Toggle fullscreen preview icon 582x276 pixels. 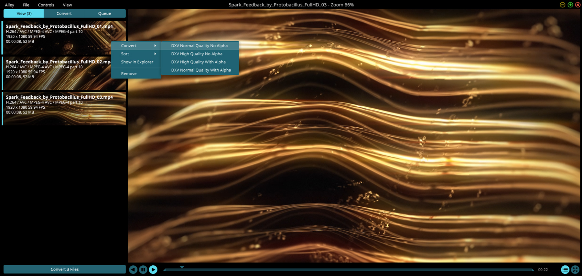pos(575,270)
